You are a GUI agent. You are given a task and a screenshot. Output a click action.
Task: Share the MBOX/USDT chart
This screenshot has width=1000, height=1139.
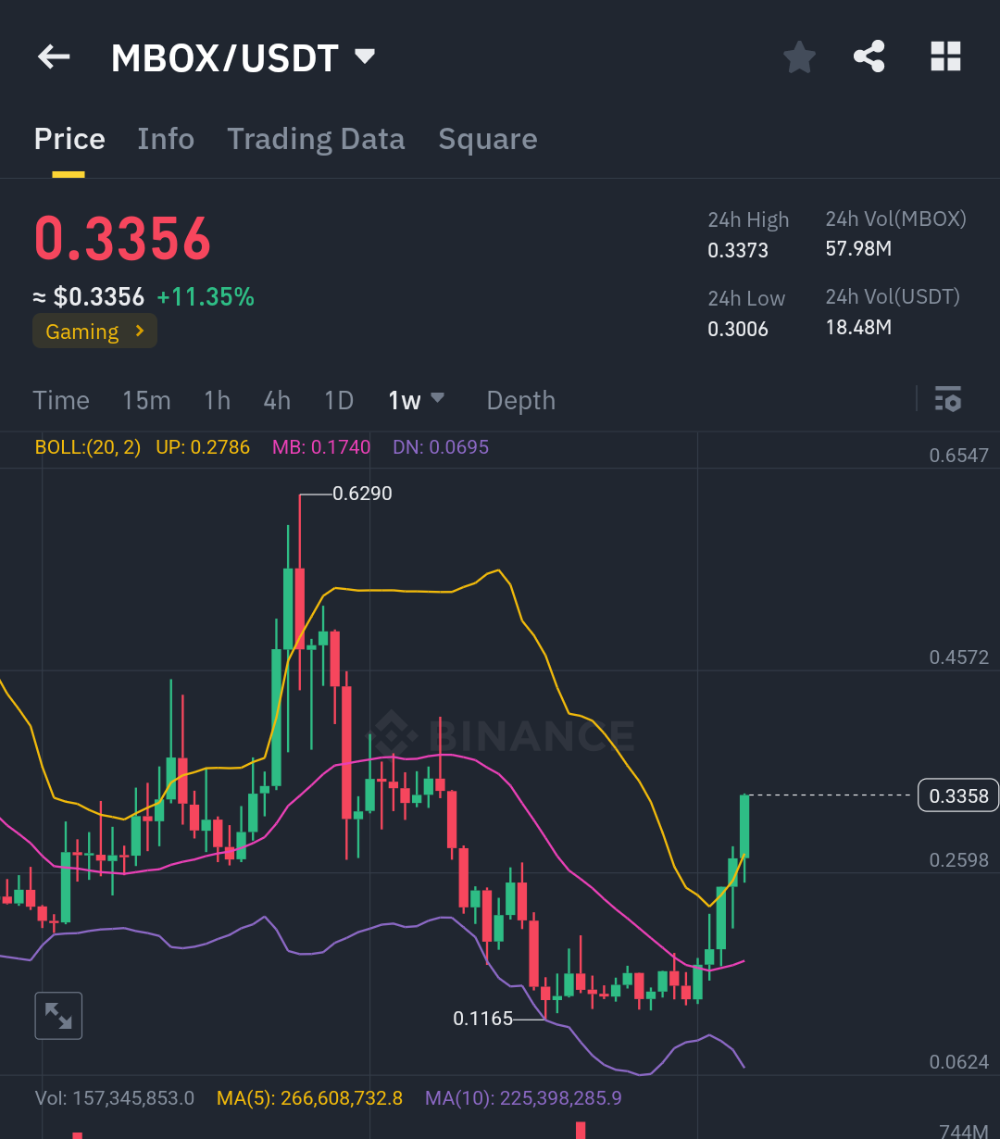(869, 56)
